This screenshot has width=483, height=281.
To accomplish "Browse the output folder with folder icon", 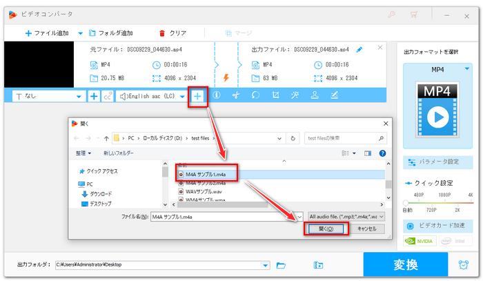I will (x=281, y=265).
